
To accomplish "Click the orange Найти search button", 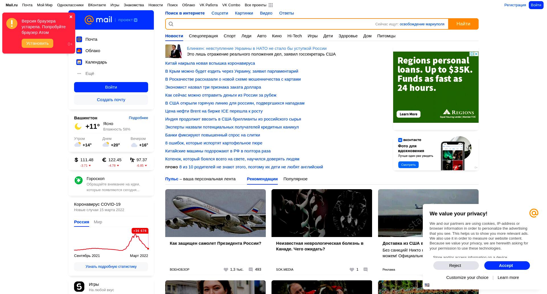I will (463, 24).
